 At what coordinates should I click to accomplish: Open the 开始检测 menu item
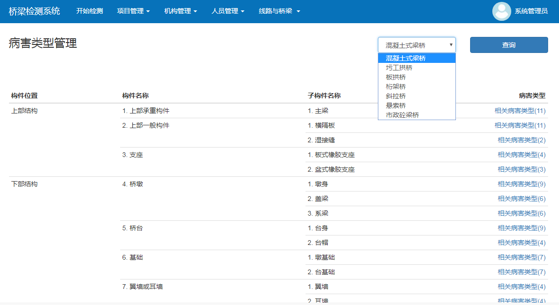point(89,11)
